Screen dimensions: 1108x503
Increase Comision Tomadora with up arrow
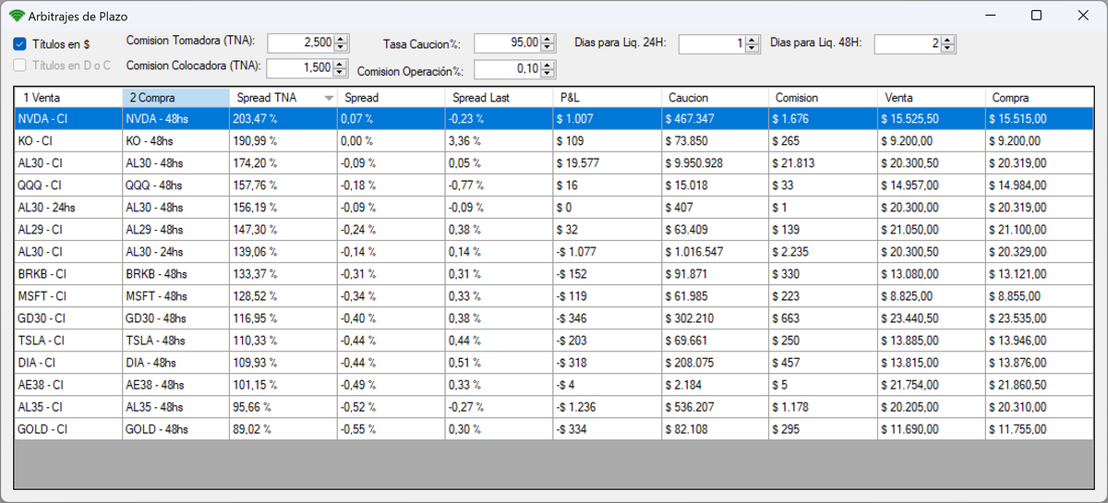coord(342,39)
